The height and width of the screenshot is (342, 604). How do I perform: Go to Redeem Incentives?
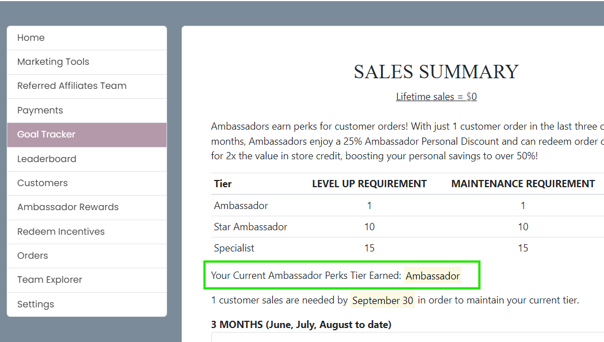click(61, 232)
